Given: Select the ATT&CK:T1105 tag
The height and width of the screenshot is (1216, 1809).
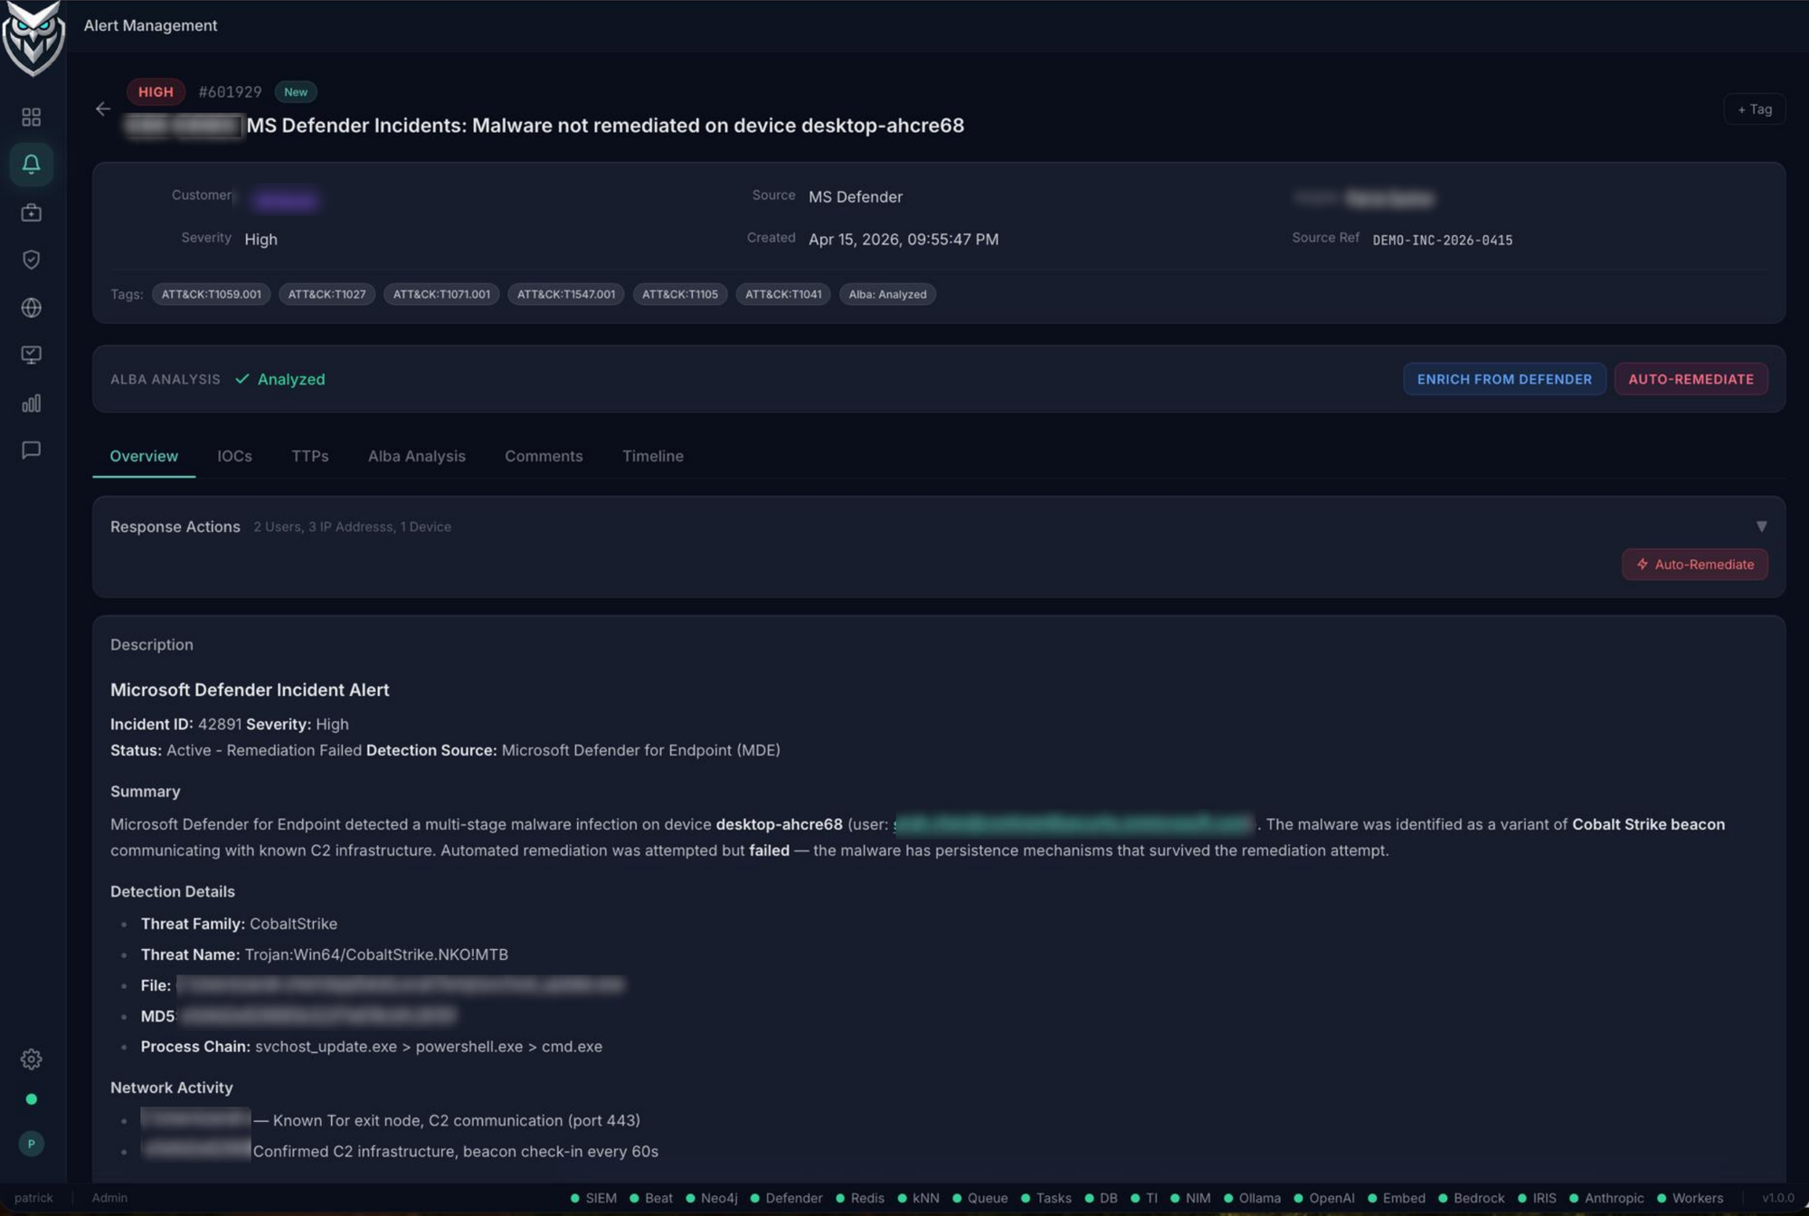Looking at the screenshot, I should 679,294.
